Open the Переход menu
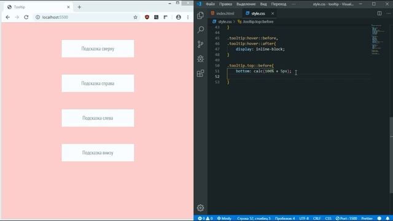Image resolution: width=393 pixels, height=221 pixels. 278,4
